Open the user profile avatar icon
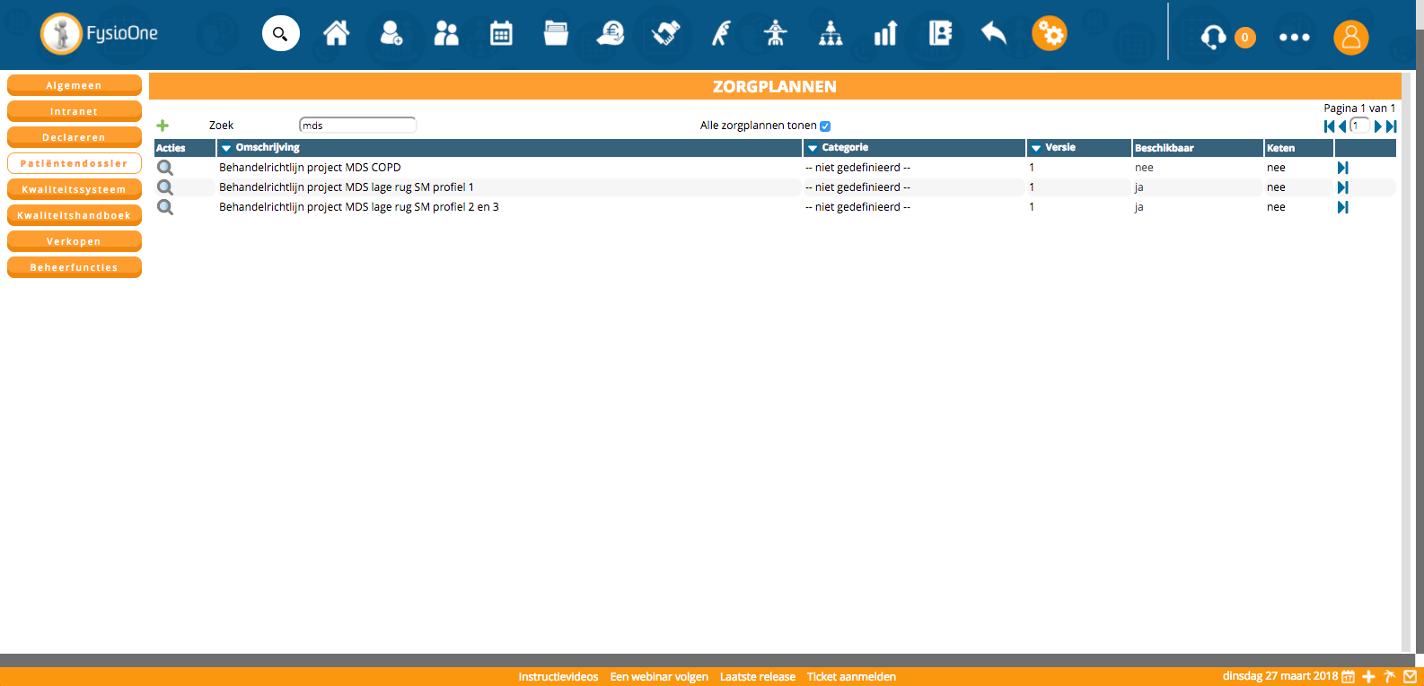 (x=1350, y=38)
